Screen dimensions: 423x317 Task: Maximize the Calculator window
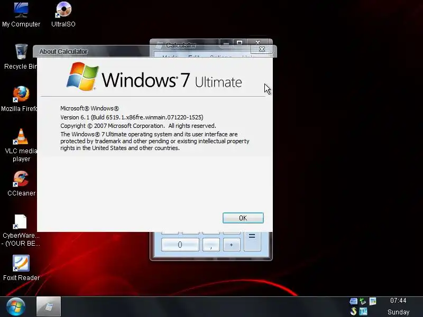point(240,42)
